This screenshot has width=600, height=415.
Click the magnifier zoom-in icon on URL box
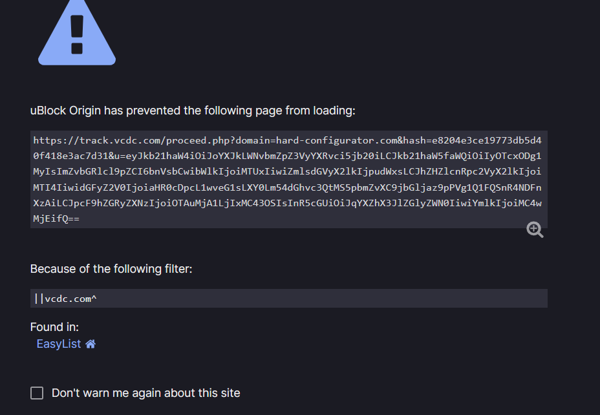pyautogui.click(x=535, y=229)
